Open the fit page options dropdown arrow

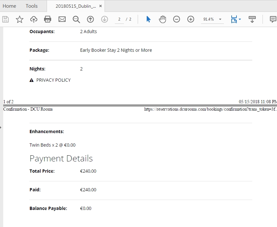pyautogui.click(x=240, y=19)
